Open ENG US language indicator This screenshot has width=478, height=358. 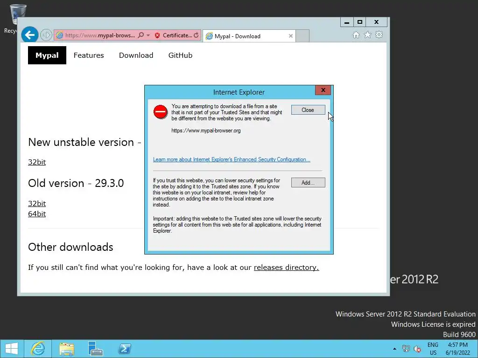pos(433,349)
